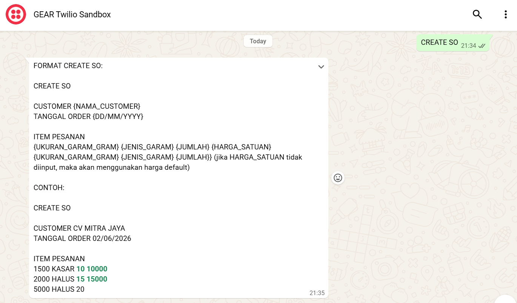Screen dimensions: 517x303
Task: Click the search magnifier icon
Action: (x=477, y=14)
